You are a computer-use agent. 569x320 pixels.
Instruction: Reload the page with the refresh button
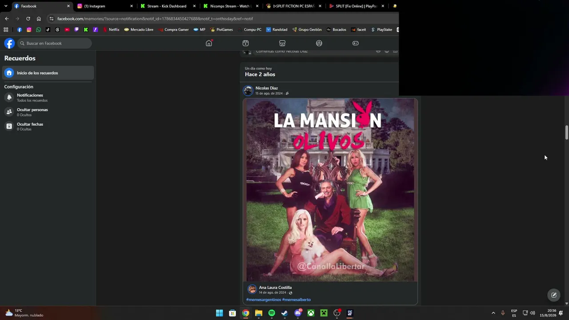tap(28, 19)
